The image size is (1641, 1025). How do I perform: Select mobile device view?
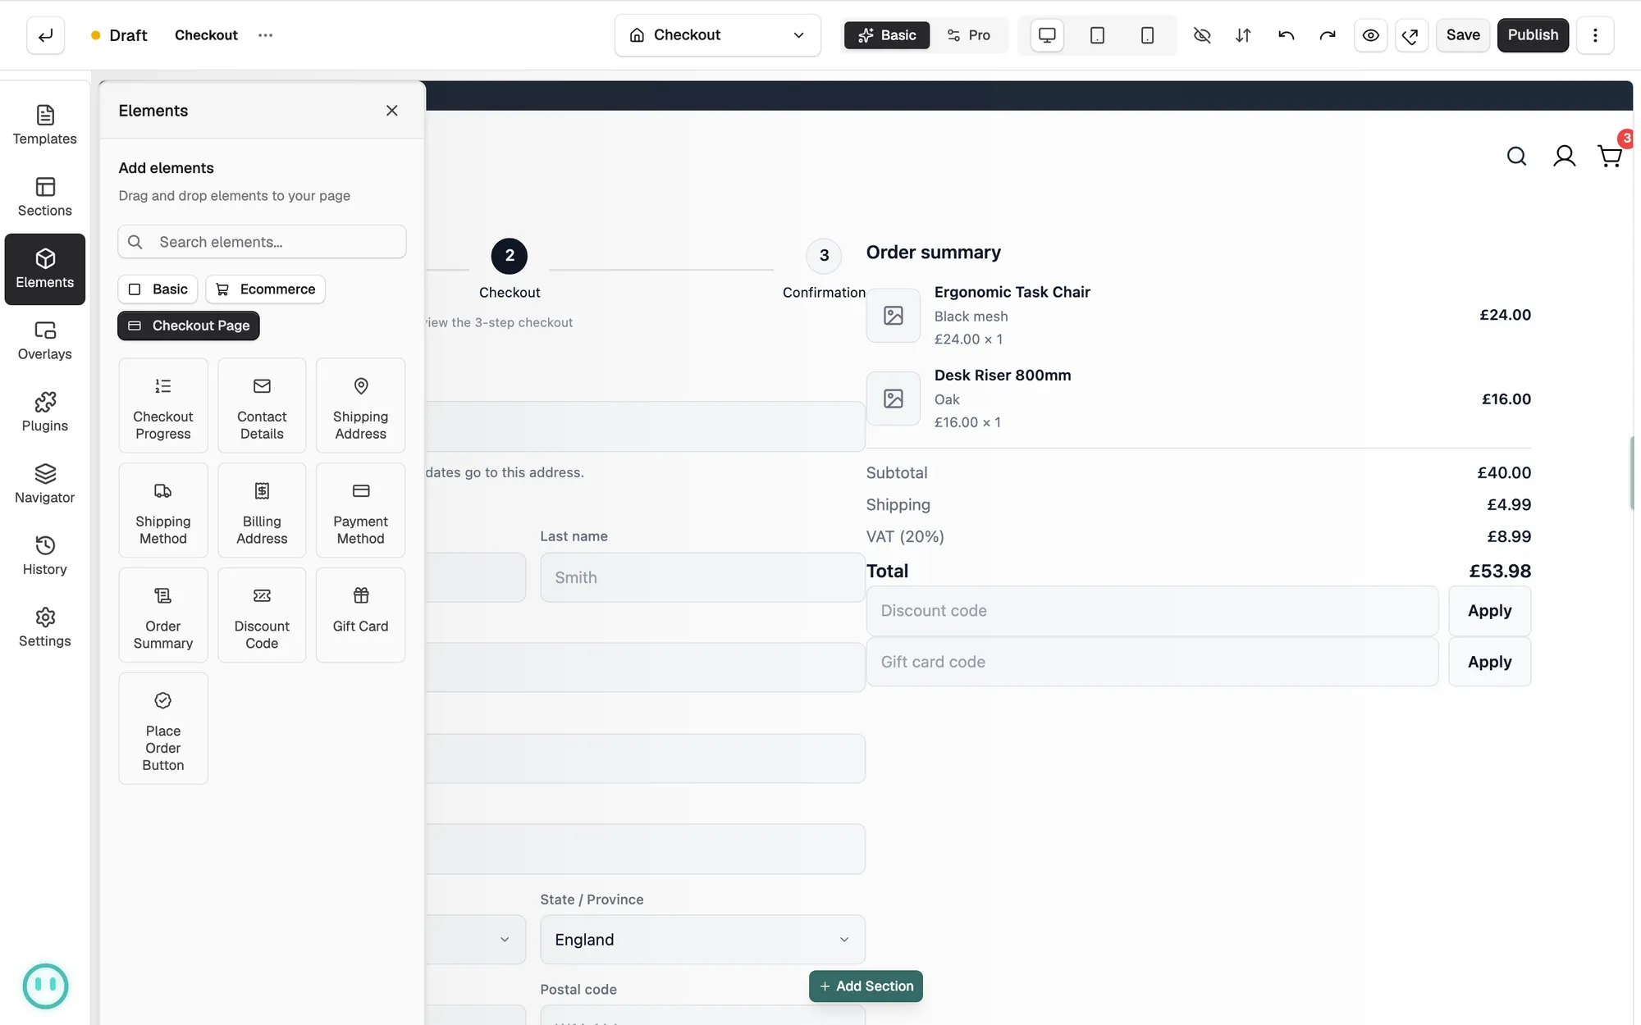click(x=1147, y=35)
